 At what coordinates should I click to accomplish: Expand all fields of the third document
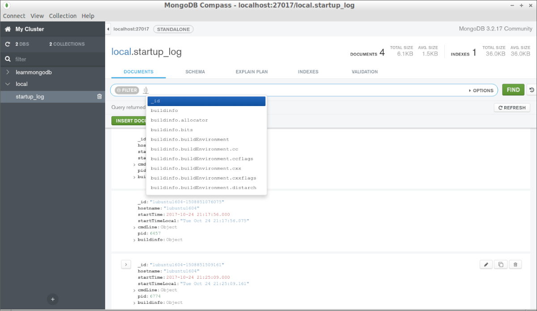tap(126, 264)
